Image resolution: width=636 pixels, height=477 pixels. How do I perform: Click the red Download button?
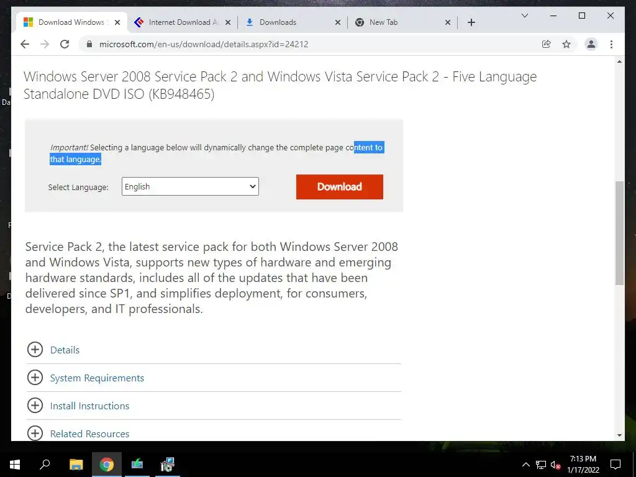pos(340,186)
